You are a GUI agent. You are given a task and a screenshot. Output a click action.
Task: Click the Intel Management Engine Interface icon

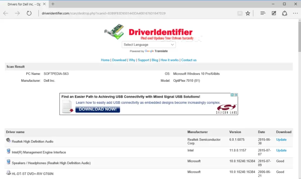[8, 151]
